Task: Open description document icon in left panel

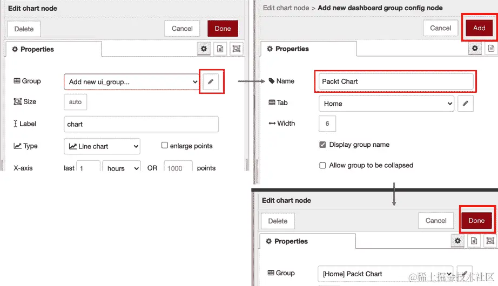Action: pyautogui.click(x=220, y=49)
